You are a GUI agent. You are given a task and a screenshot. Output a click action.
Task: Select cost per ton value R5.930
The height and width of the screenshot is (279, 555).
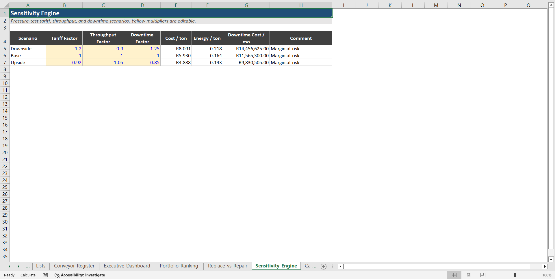point(176,55)
